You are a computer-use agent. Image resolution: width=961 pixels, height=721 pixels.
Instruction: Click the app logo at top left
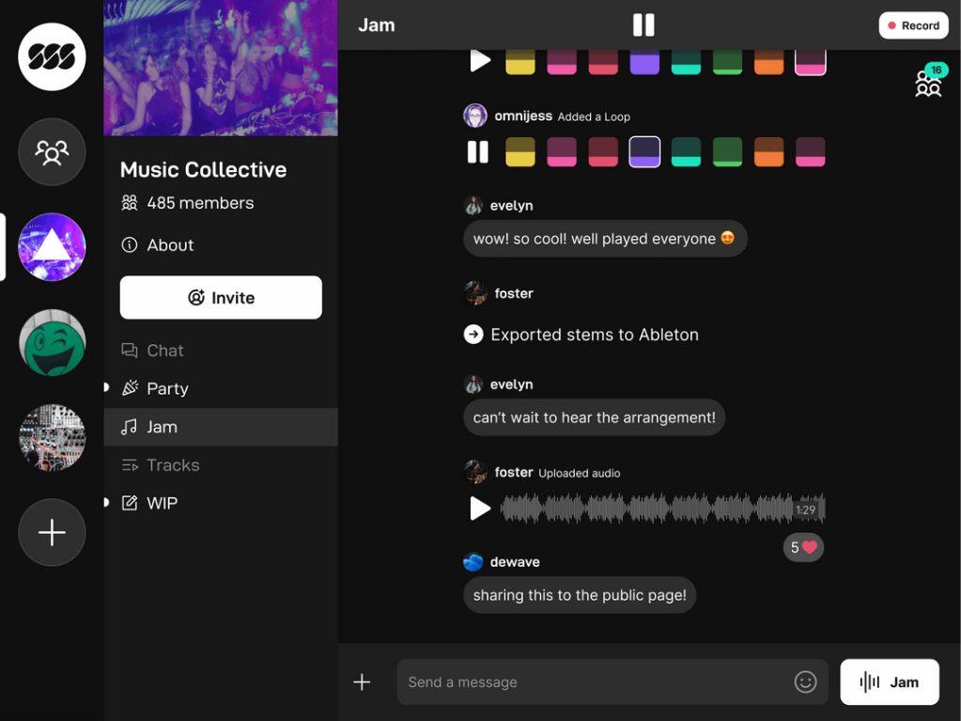pyautogui.click(x=52, y=56)
